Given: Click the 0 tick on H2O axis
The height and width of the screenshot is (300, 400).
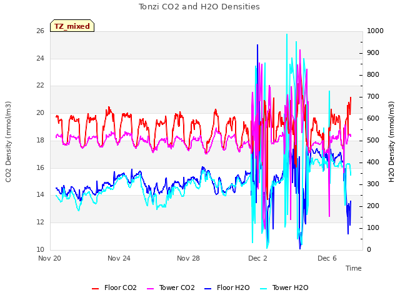Looking at the screenshot, I should pos(369,250).
